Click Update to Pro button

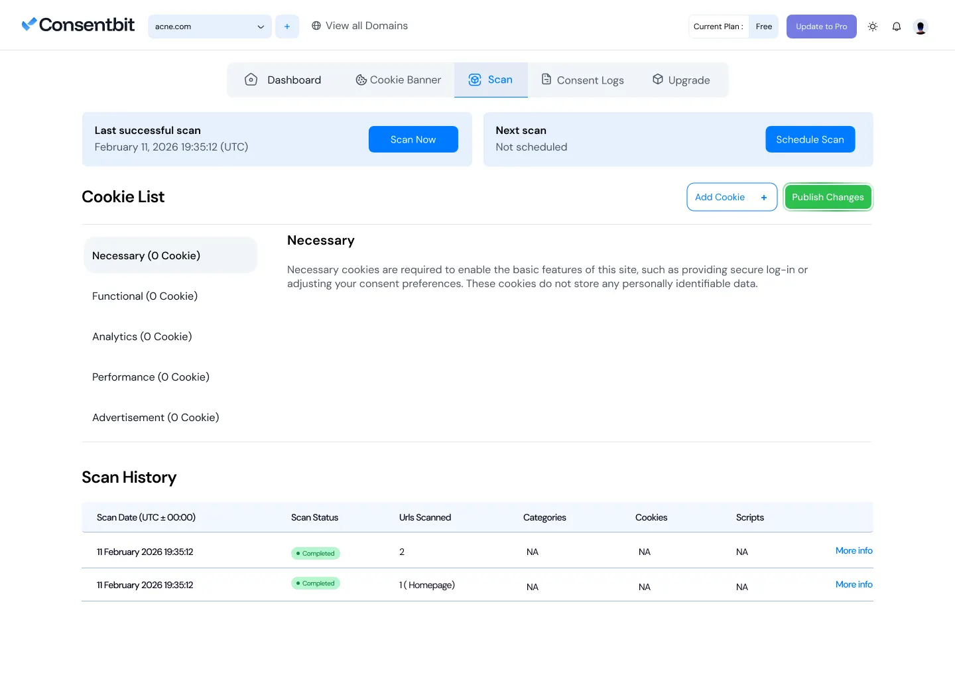[x=822, y=27]
